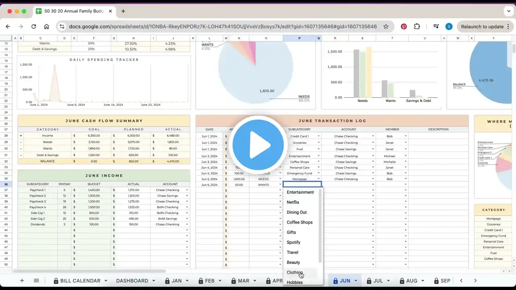Open the media controls icon
The image size is (516, 290).
click(436, 27)
